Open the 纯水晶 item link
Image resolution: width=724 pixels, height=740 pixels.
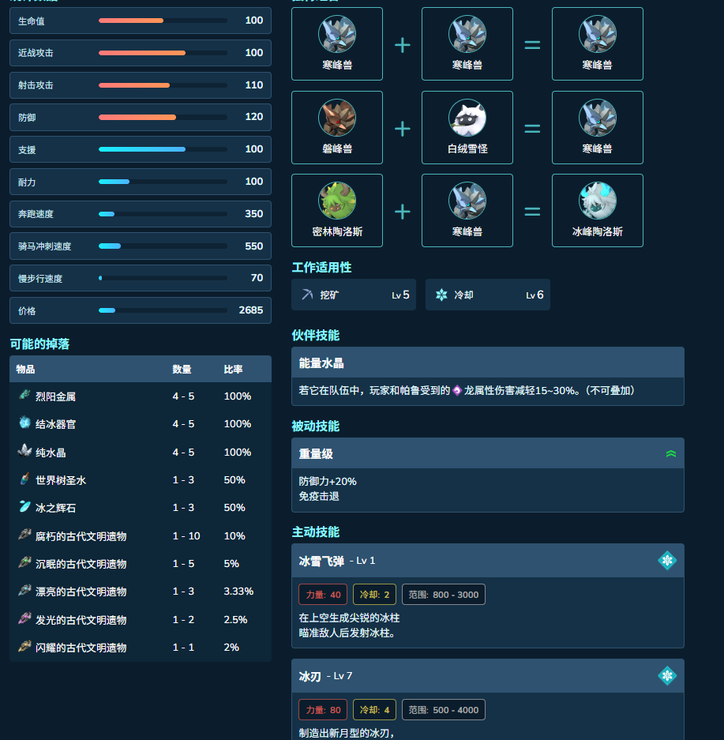point(51,453)
